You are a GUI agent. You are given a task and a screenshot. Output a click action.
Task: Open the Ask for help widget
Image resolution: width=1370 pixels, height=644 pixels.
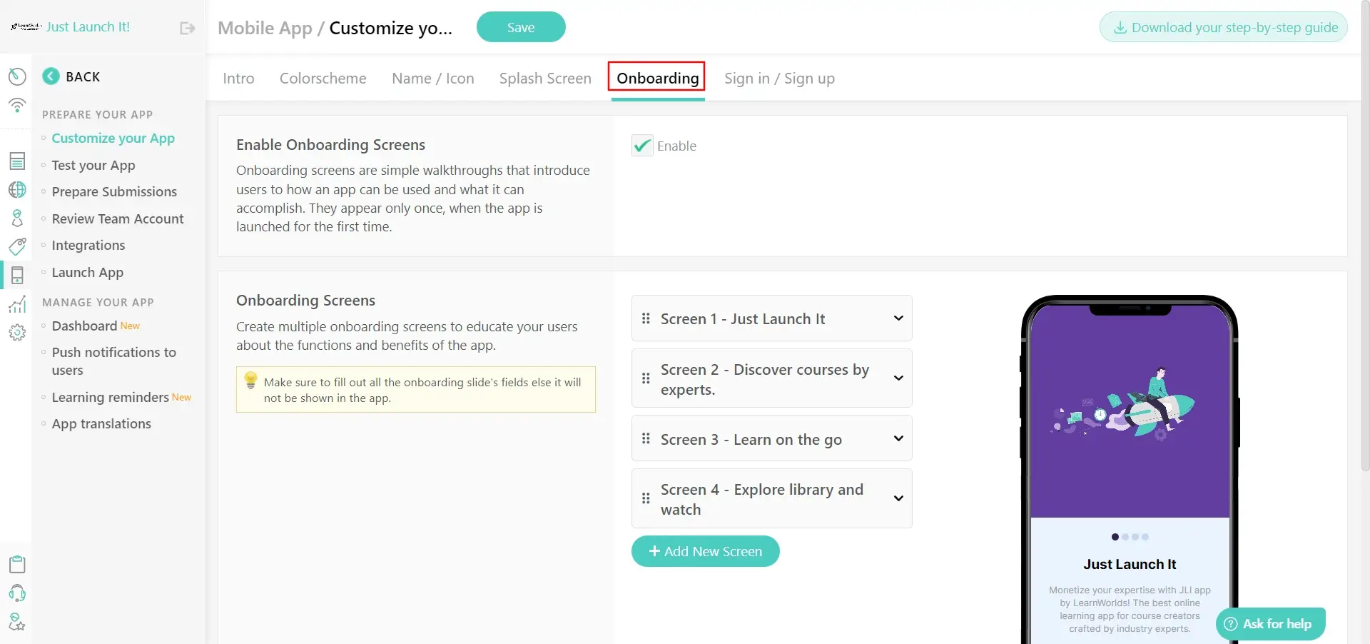click(x=1271, y=624)
